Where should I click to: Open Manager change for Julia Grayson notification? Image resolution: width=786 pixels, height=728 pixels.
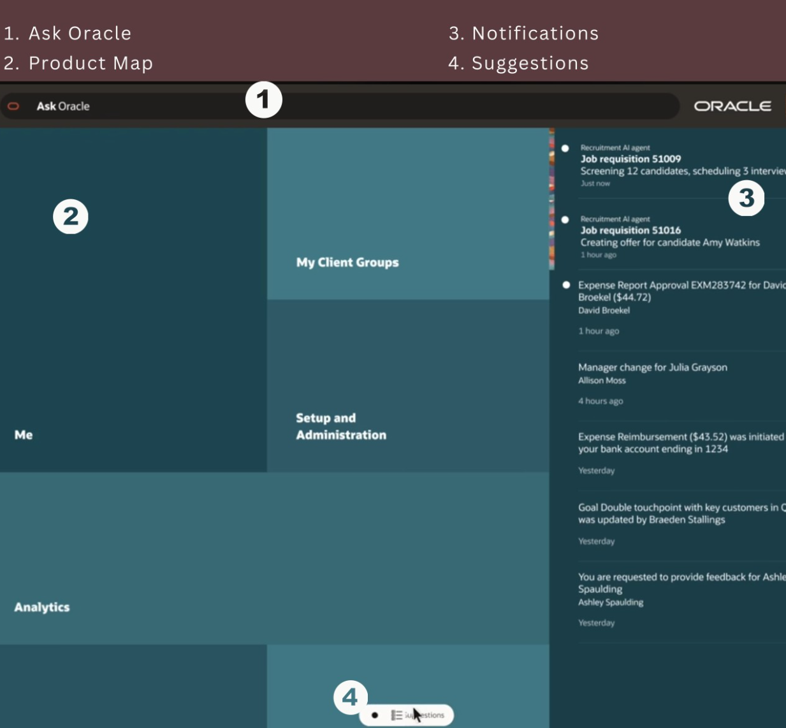[653, 368]
